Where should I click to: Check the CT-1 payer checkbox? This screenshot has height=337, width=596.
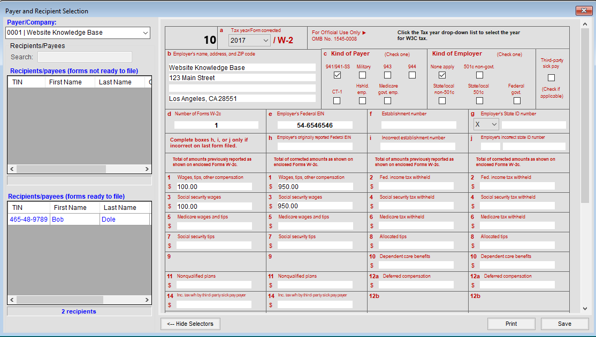(337, 100)
